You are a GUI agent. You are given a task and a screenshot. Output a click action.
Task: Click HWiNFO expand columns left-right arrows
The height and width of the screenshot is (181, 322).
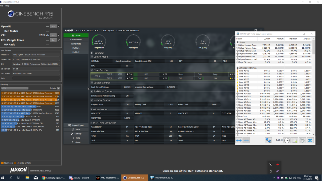(x=239, y=140)
